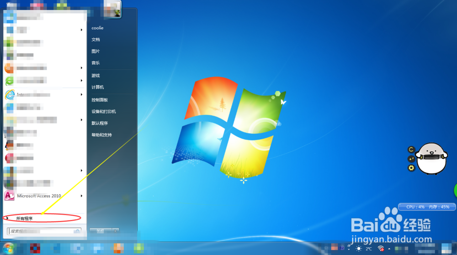Open shutdown options arrow next to 关机
The width and height of the screenshot is (457, 255).
click(x=116, y=231)
